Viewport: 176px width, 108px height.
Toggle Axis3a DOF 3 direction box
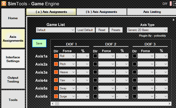click(135, 72)
